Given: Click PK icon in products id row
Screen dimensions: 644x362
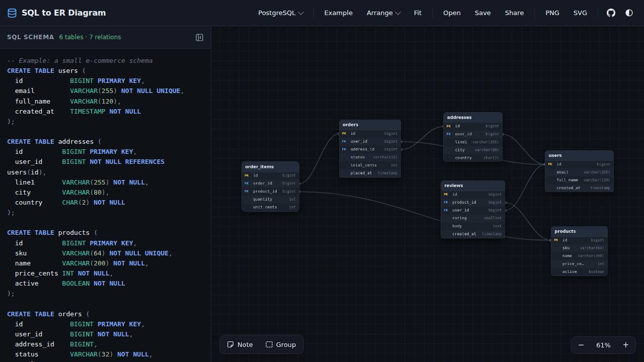Looking at the screenshot, I should click(556, 240).
